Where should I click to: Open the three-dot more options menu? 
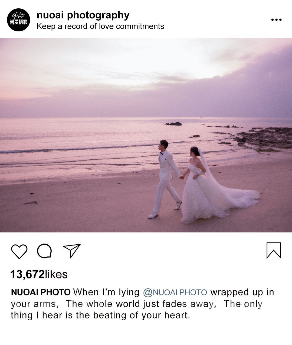click(x=276, y=20)
